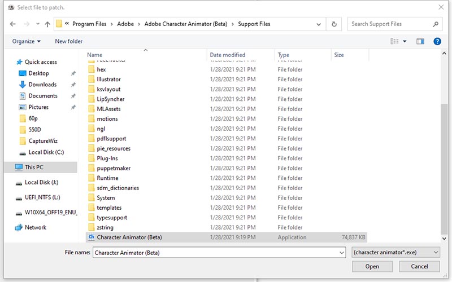
Task: Navigate to Adobe Character Animator (Beta) breadcrumb
Action: click(186, 24)
